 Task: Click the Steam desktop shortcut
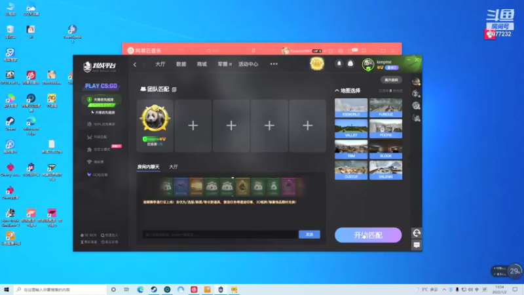(x=10, y=124)
